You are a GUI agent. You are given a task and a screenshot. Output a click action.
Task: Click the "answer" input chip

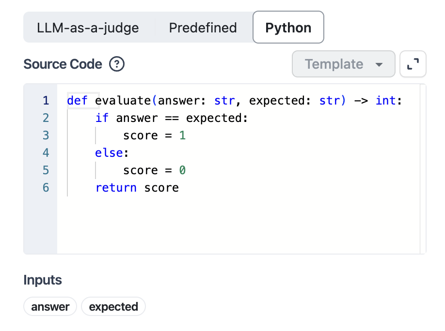click(50, 307)
